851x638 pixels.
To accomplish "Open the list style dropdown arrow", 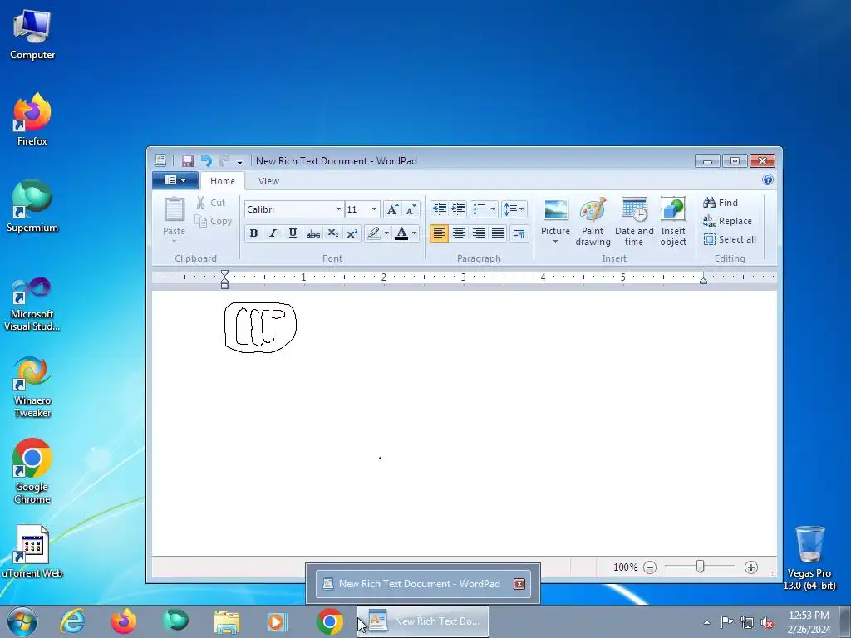I will click(493, 209).
